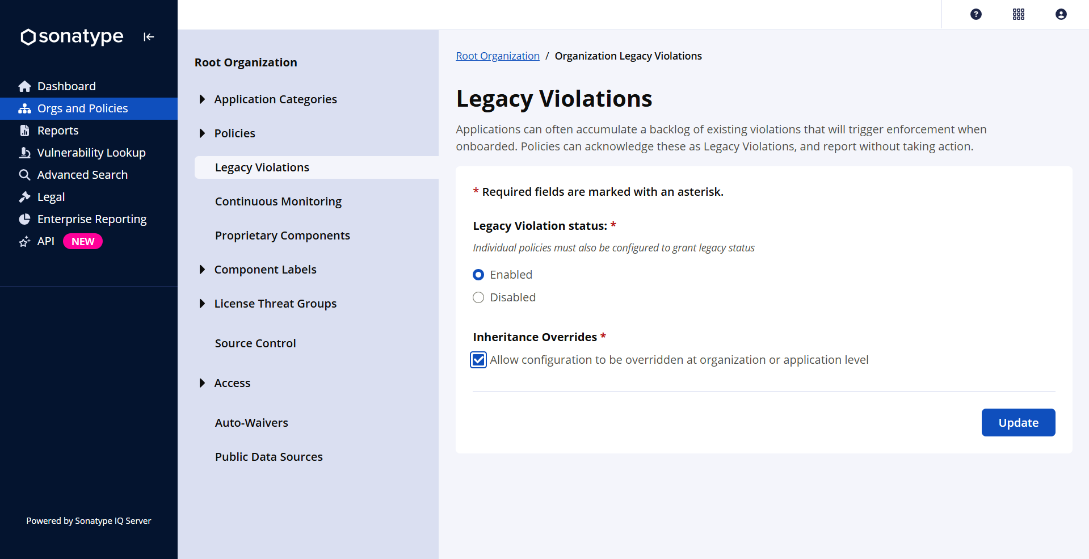1089x559 pixels.
Task: Click the Reports document icon
Action: (24, 131)
